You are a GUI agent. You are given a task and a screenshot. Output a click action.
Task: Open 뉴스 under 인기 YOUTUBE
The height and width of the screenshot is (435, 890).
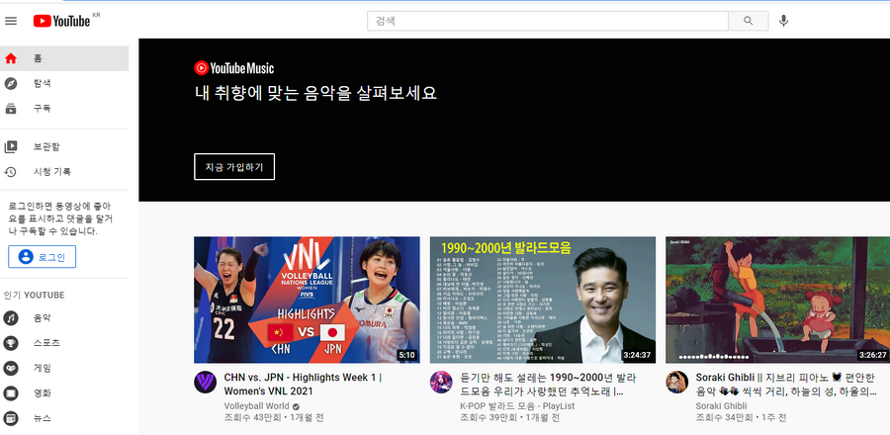pyautogui.click(x=64, y=418)
